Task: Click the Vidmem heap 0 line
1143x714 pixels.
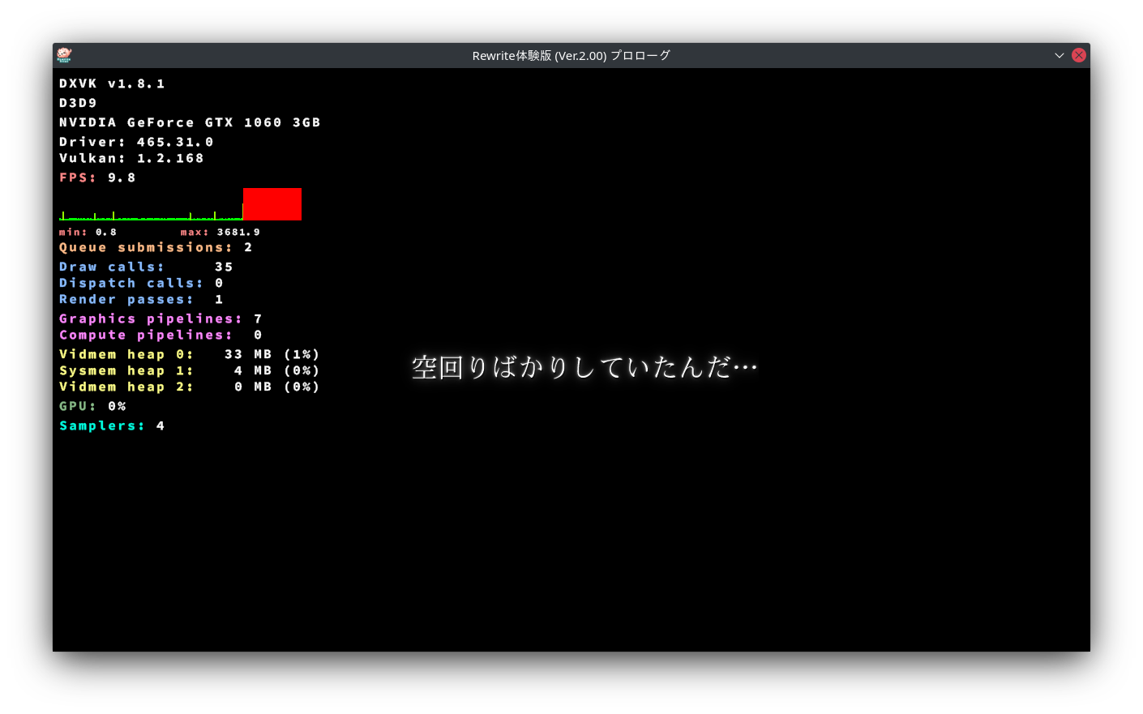Action: pyautogui.click(x=190, y=354)
